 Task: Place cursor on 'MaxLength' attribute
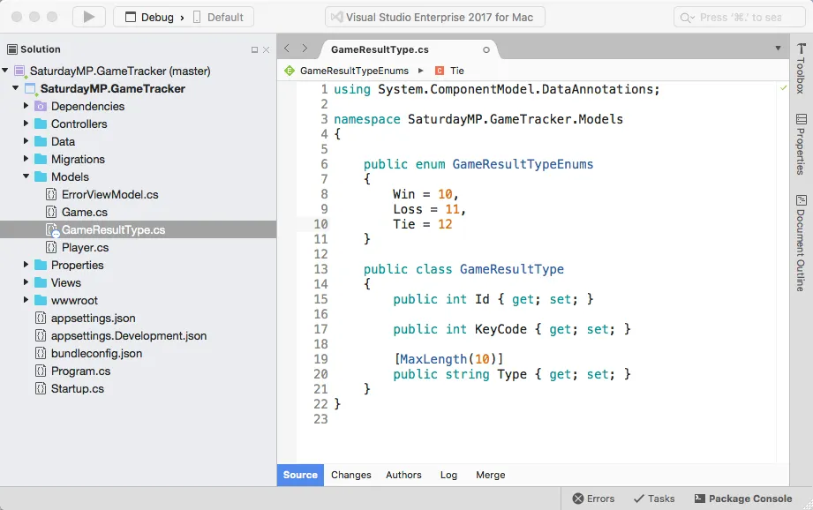(x=433, y=359)
